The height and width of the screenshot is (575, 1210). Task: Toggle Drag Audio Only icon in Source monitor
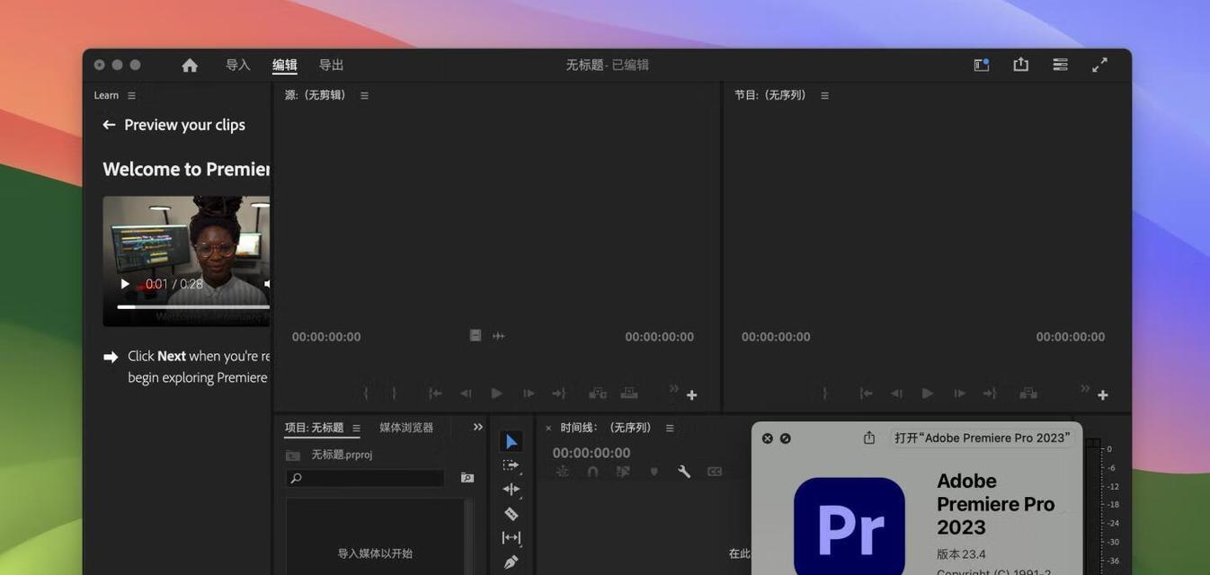coord(499,336)
